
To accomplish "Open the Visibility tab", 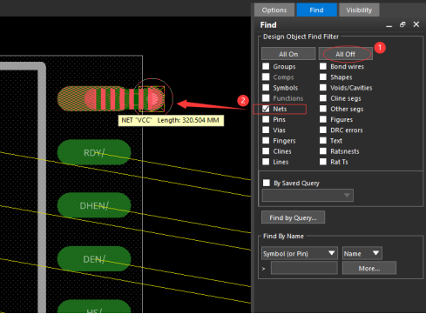I will pos(359,10).
